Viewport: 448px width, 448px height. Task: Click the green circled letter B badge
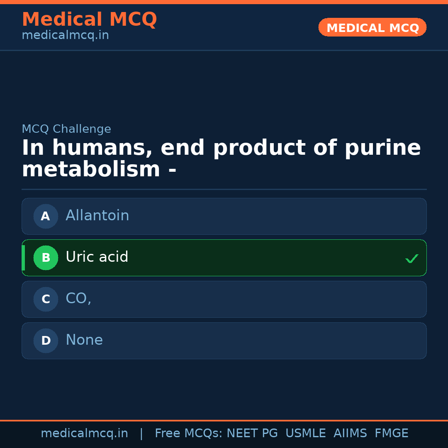pyautogui.click(x=46, y=258)
